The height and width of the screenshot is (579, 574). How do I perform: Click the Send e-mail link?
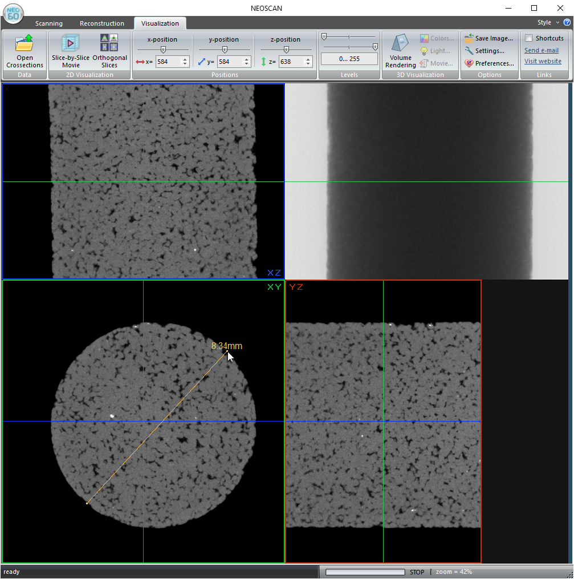tap(541, 50)
